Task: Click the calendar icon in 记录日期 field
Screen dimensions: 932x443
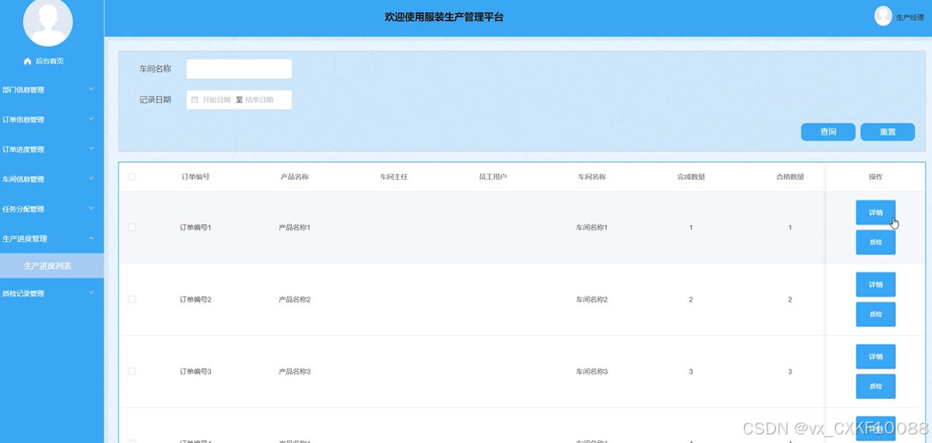Action: [x=195, y=99]
